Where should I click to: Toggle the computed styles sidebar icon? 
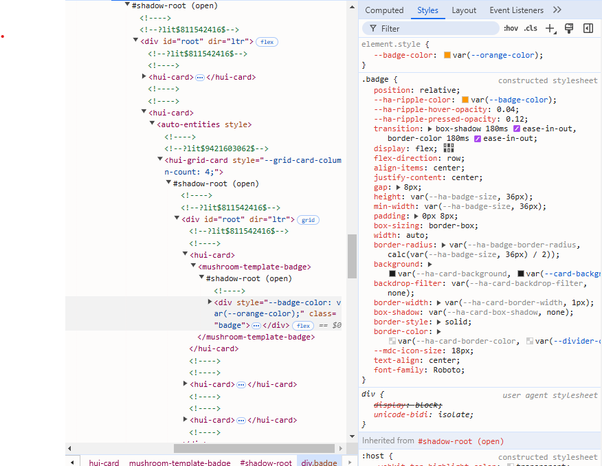(588, 28)
